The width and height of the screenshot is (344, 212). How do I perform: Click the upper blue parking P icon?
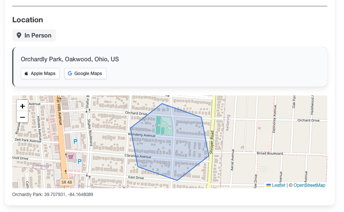click(75, 141)
